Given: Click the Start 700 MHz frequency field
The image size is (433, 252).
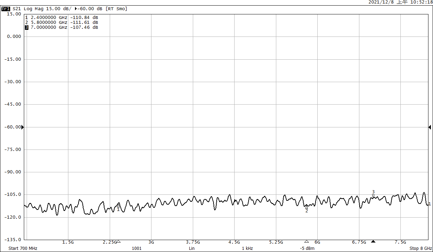Looking at the screenshot, I should (x=23, y=248).
